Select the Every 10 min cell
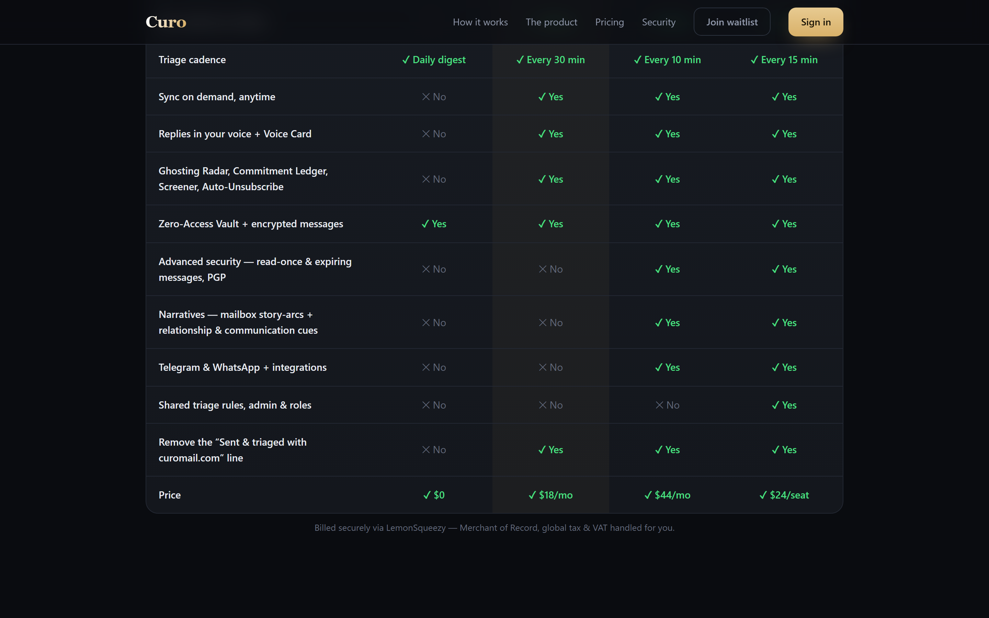The height and width of the screenshot is (618, 989). [667, 60]
